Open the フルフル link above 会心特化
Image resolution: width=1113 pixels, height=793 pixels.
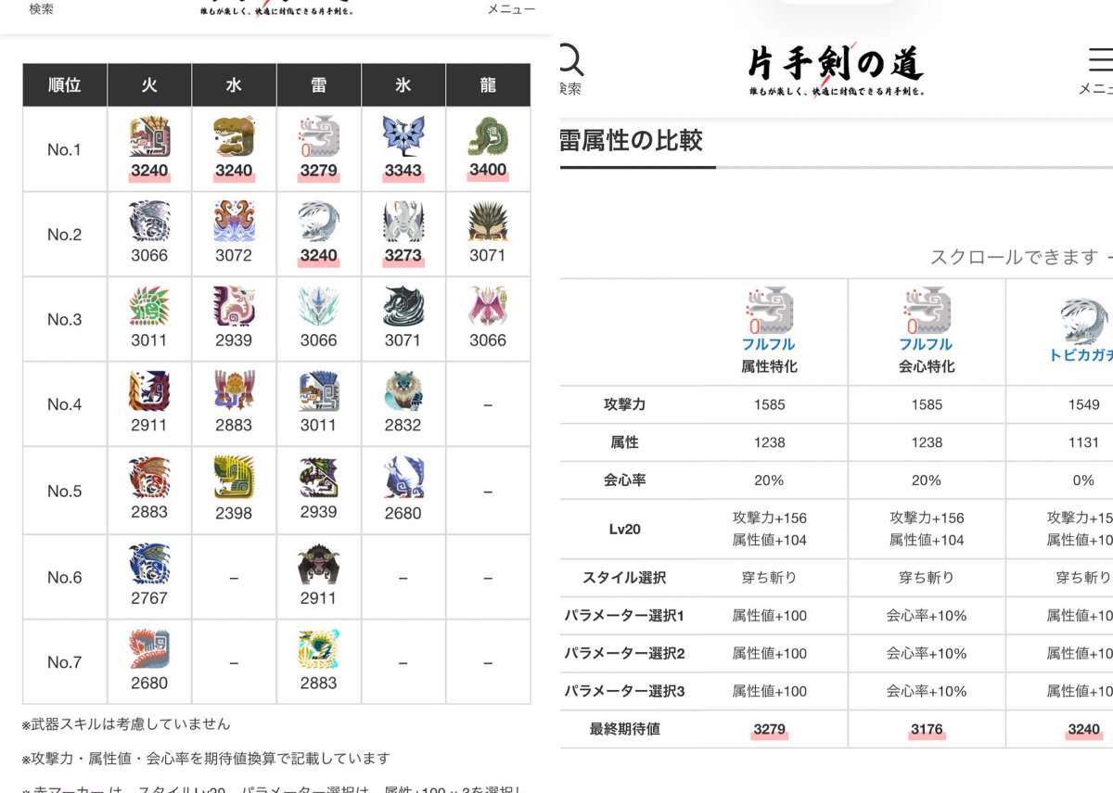click(927, 345)
